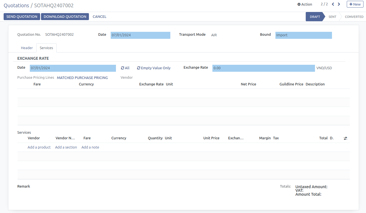
Task: Open the optional columns settings icon
Action: (345, 138)
